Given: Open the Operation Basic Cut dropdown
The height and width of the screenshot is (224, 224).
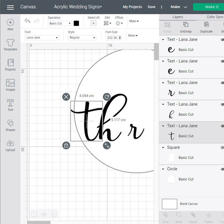Looking at the screenshot, I should pos(60,23).
